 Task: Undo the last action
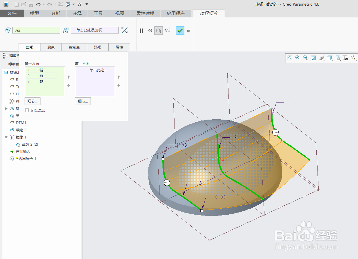[x=38, y=4]
